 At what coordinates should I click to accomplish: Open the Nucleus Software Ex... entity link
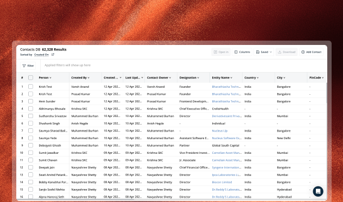(x=226, y=138)
